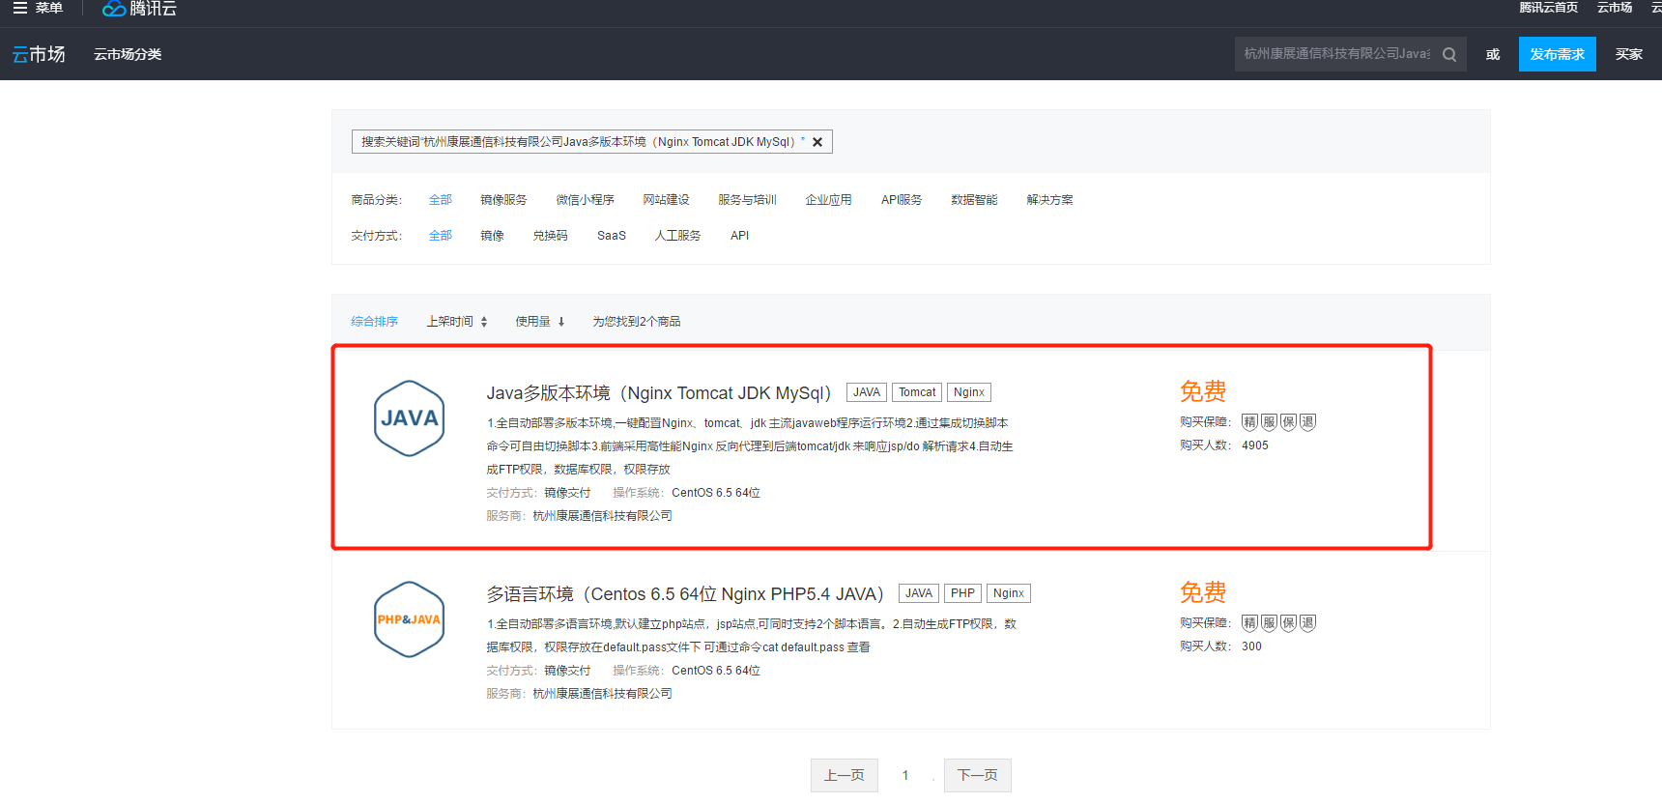1662x804 pixels.
Task: Click the 为您找到2个商品 result count
Action: click(637, 322)
